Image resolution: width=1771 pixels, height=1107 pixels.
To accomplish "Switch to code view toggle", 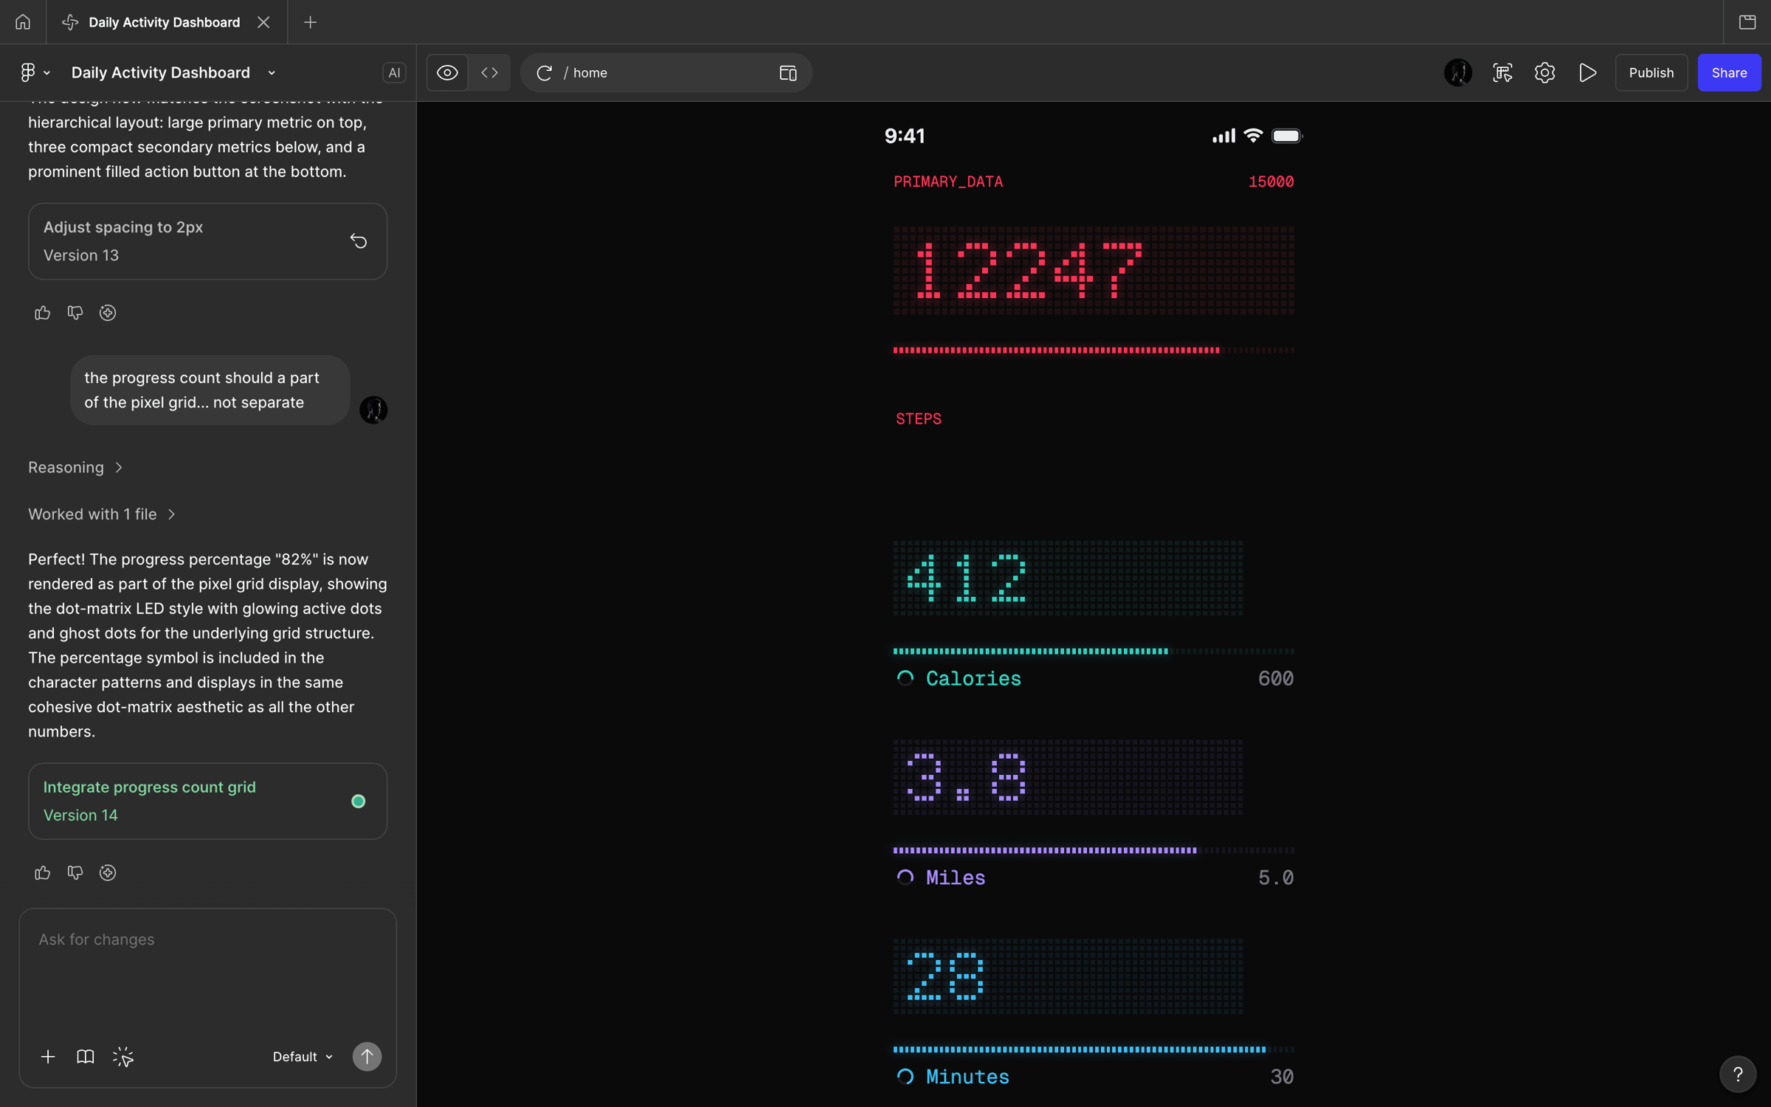I will click(489, 72).
